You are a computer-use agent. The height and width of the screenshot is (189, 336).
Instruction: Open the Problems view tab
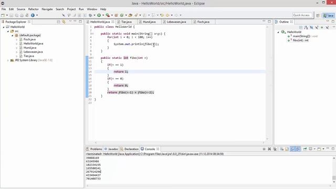click(94, 149)
